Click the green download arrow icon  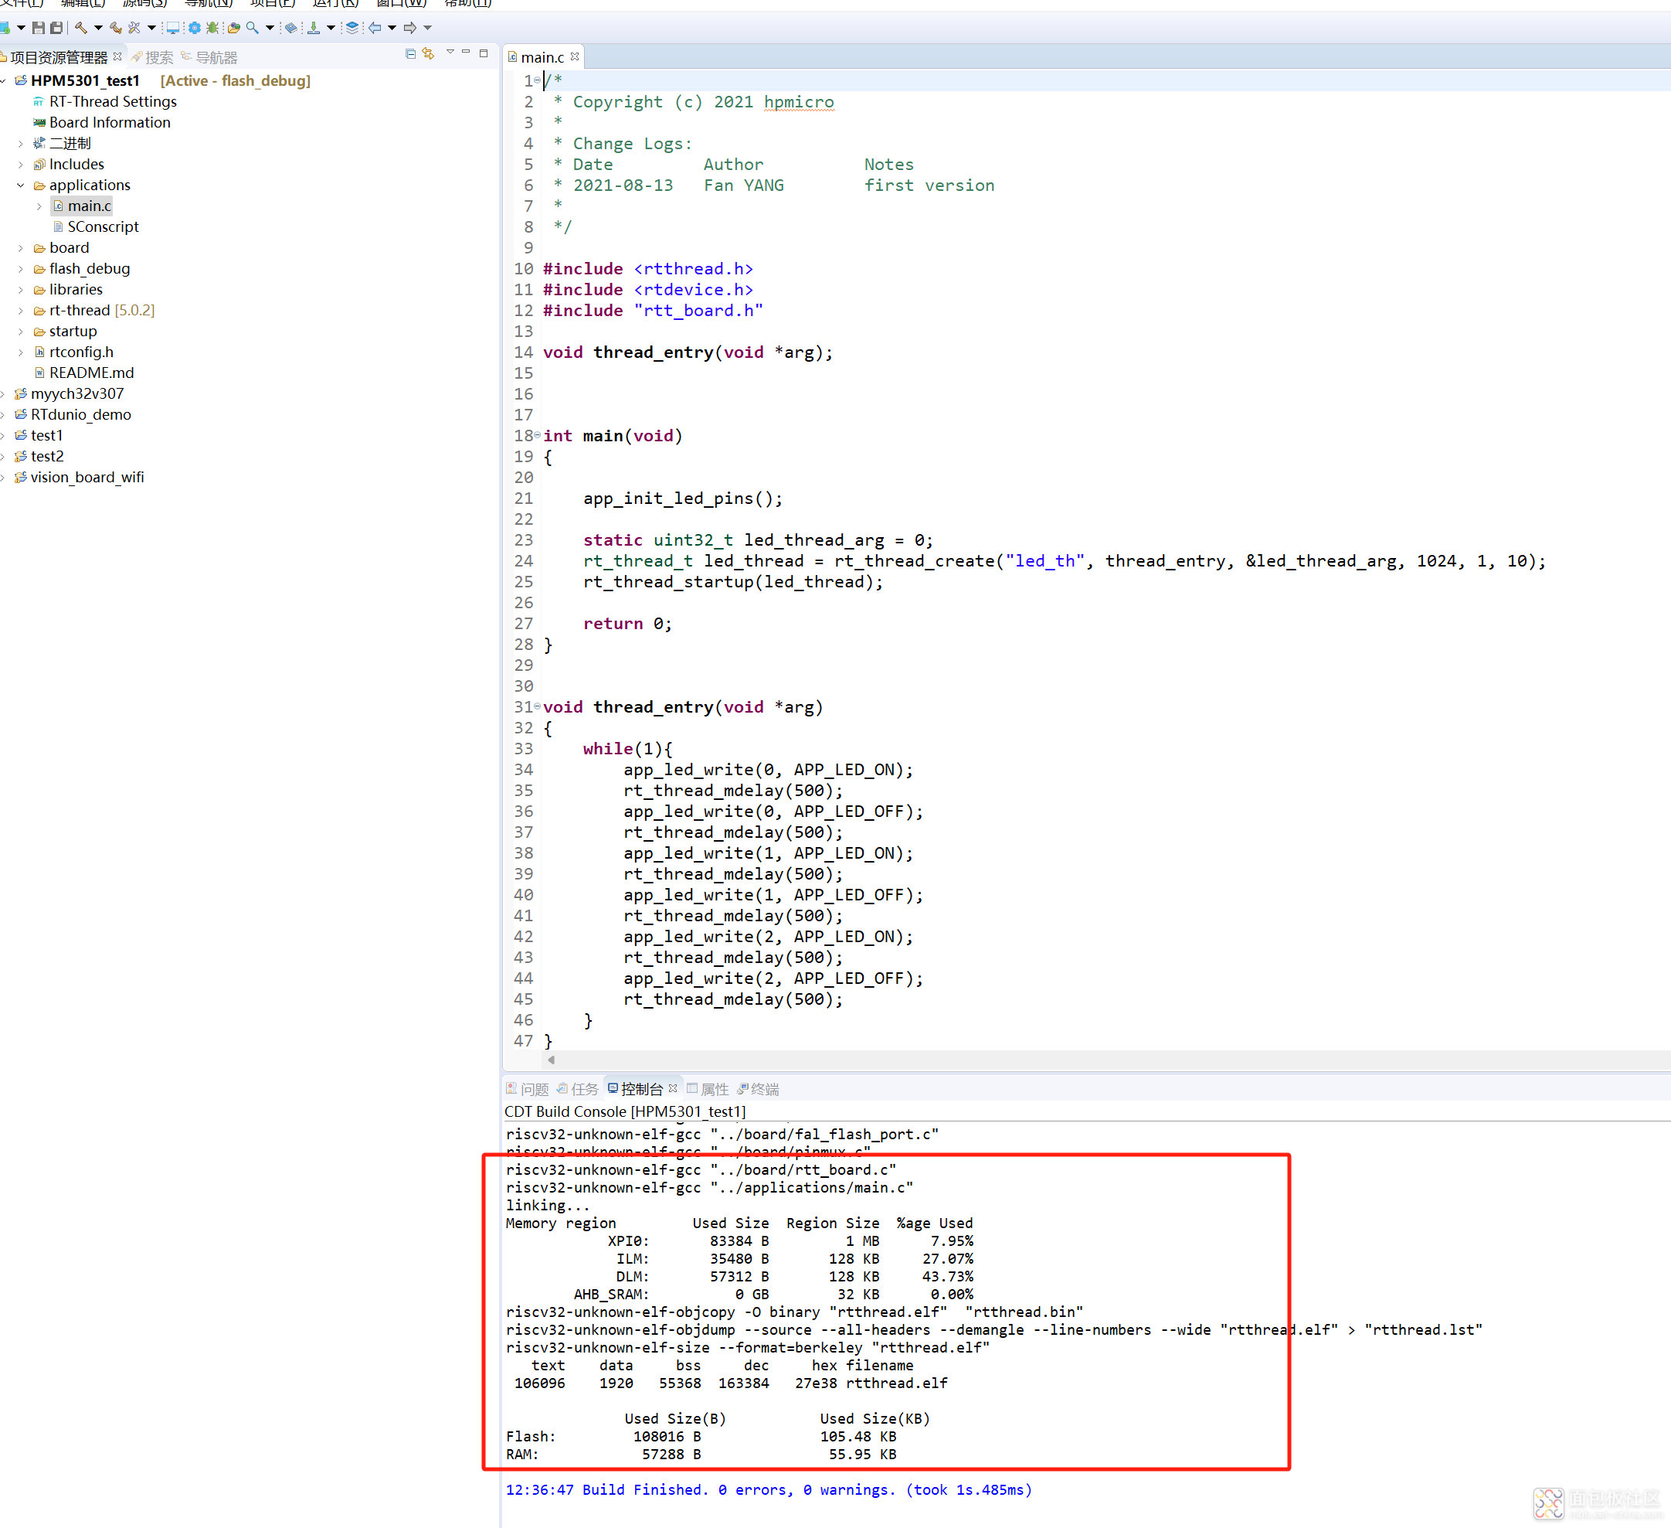[x=314, y=28]
